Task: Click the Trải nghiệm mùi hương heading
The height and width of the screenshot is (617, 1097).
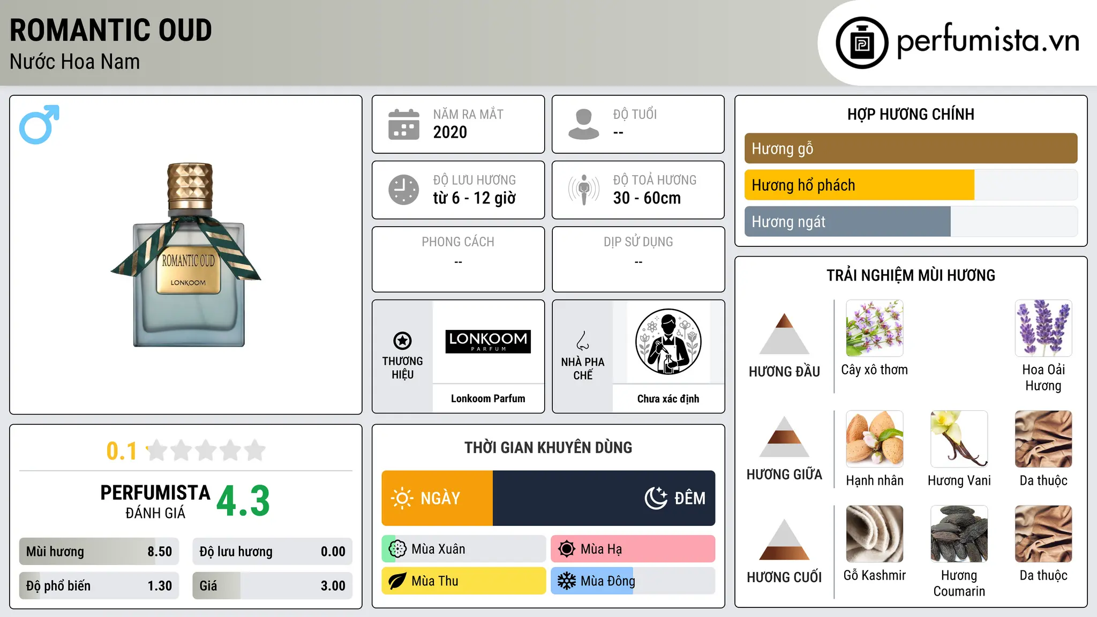Action: (911, 275)
